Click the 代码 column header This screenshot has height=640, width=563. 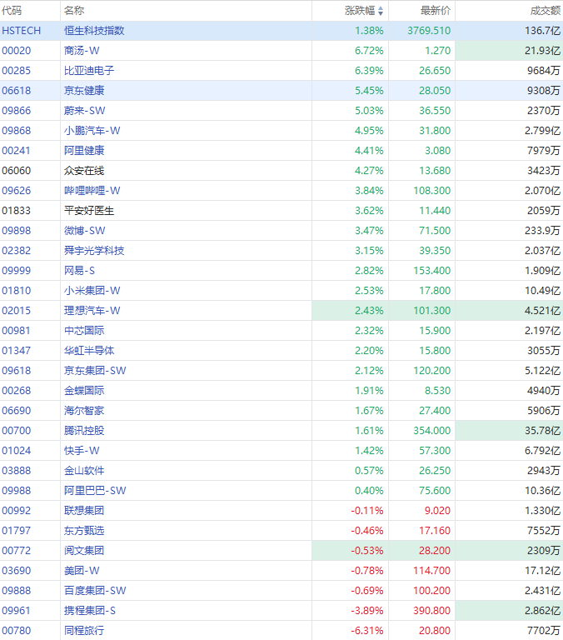(12, 11)
